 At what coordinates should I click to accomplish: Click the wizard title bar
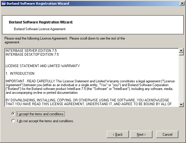click(x=88, y=4)
